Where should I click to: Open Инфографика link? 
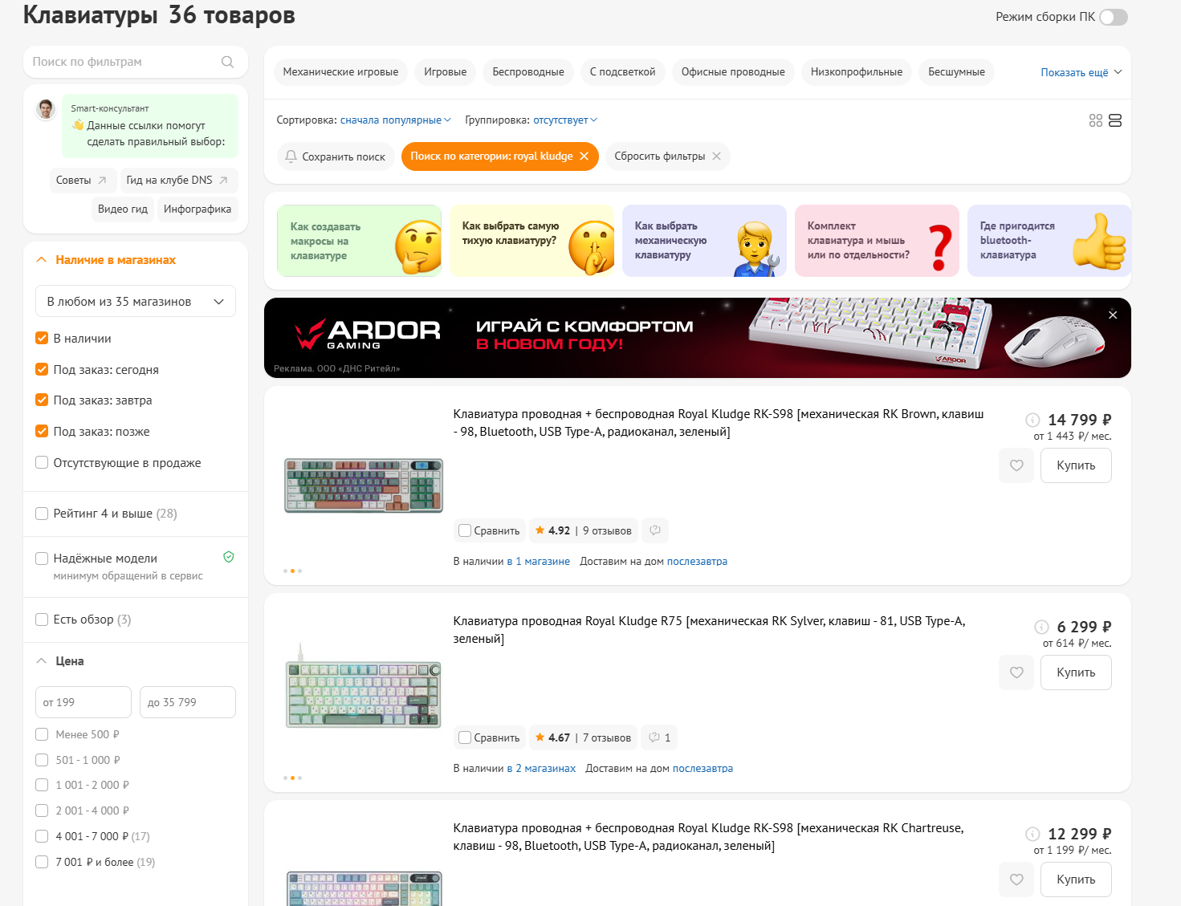198,209
